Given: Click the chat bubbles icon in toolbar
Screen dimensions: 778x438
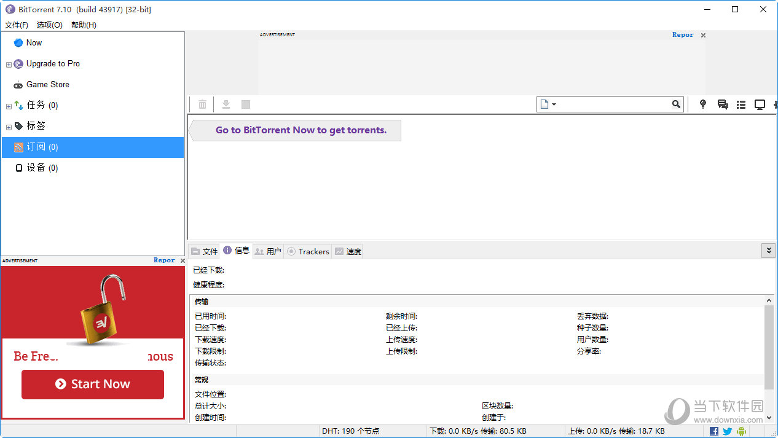Looking at the screenshot, I should (x=723, y=104).
